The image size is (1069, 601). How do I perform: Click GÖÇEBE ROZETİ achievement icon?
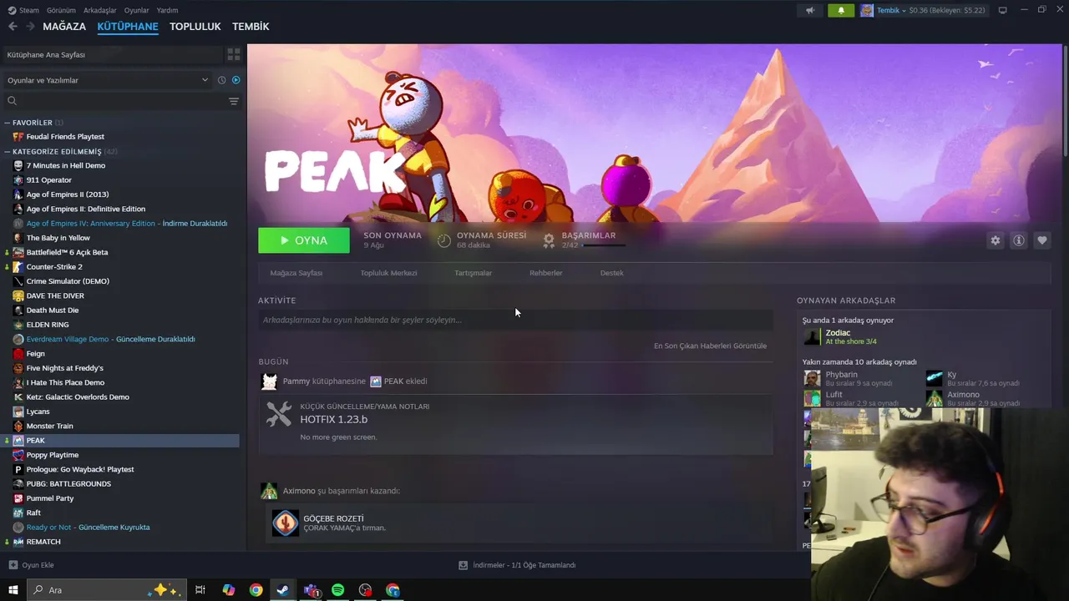286,523
